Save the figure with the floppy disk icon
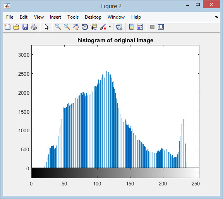Viewport: 223px width, 199px height. (x=25, y=27)
